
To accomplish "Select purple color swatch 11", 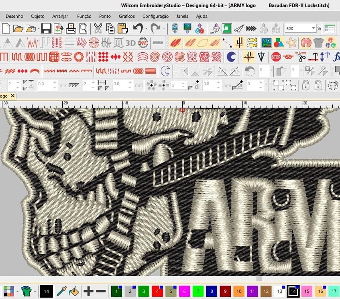I will pyautogui.click(x=252, y=291).
